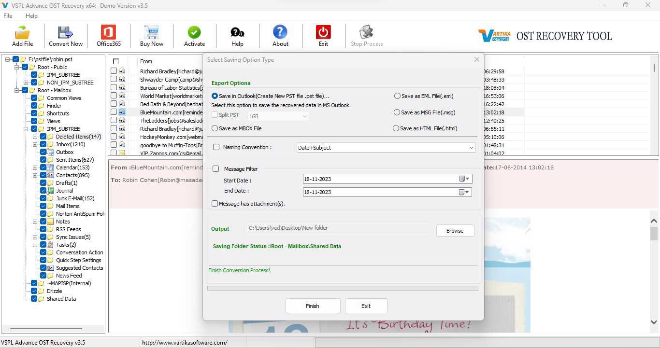Select the Deleted Items(147) folder icon
The image size is (660, 348).
50,137
